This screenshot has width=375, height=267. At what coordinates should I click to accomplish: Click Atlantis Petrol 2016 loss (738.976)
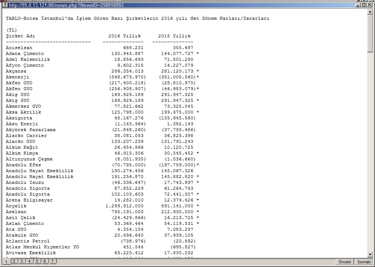pos(133,241)
